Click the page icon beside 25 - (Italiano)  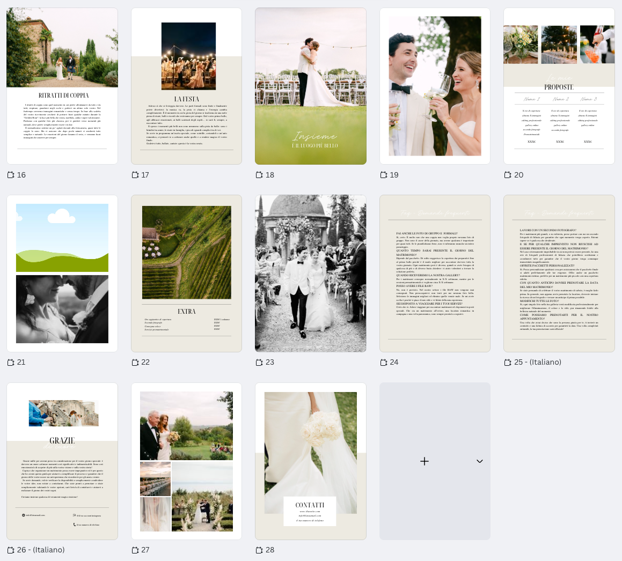point(508,363)
